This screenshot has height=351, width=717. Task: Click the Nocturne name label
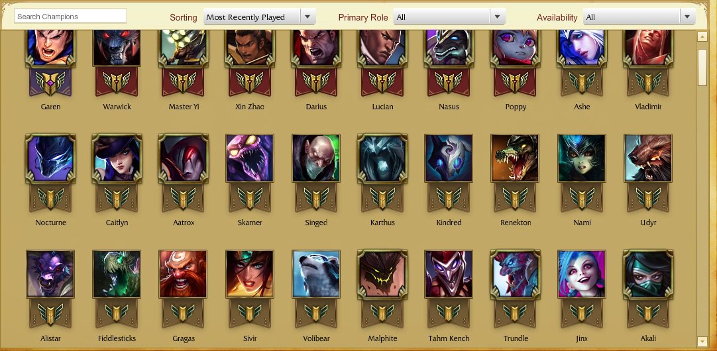[x=50, y=223]
